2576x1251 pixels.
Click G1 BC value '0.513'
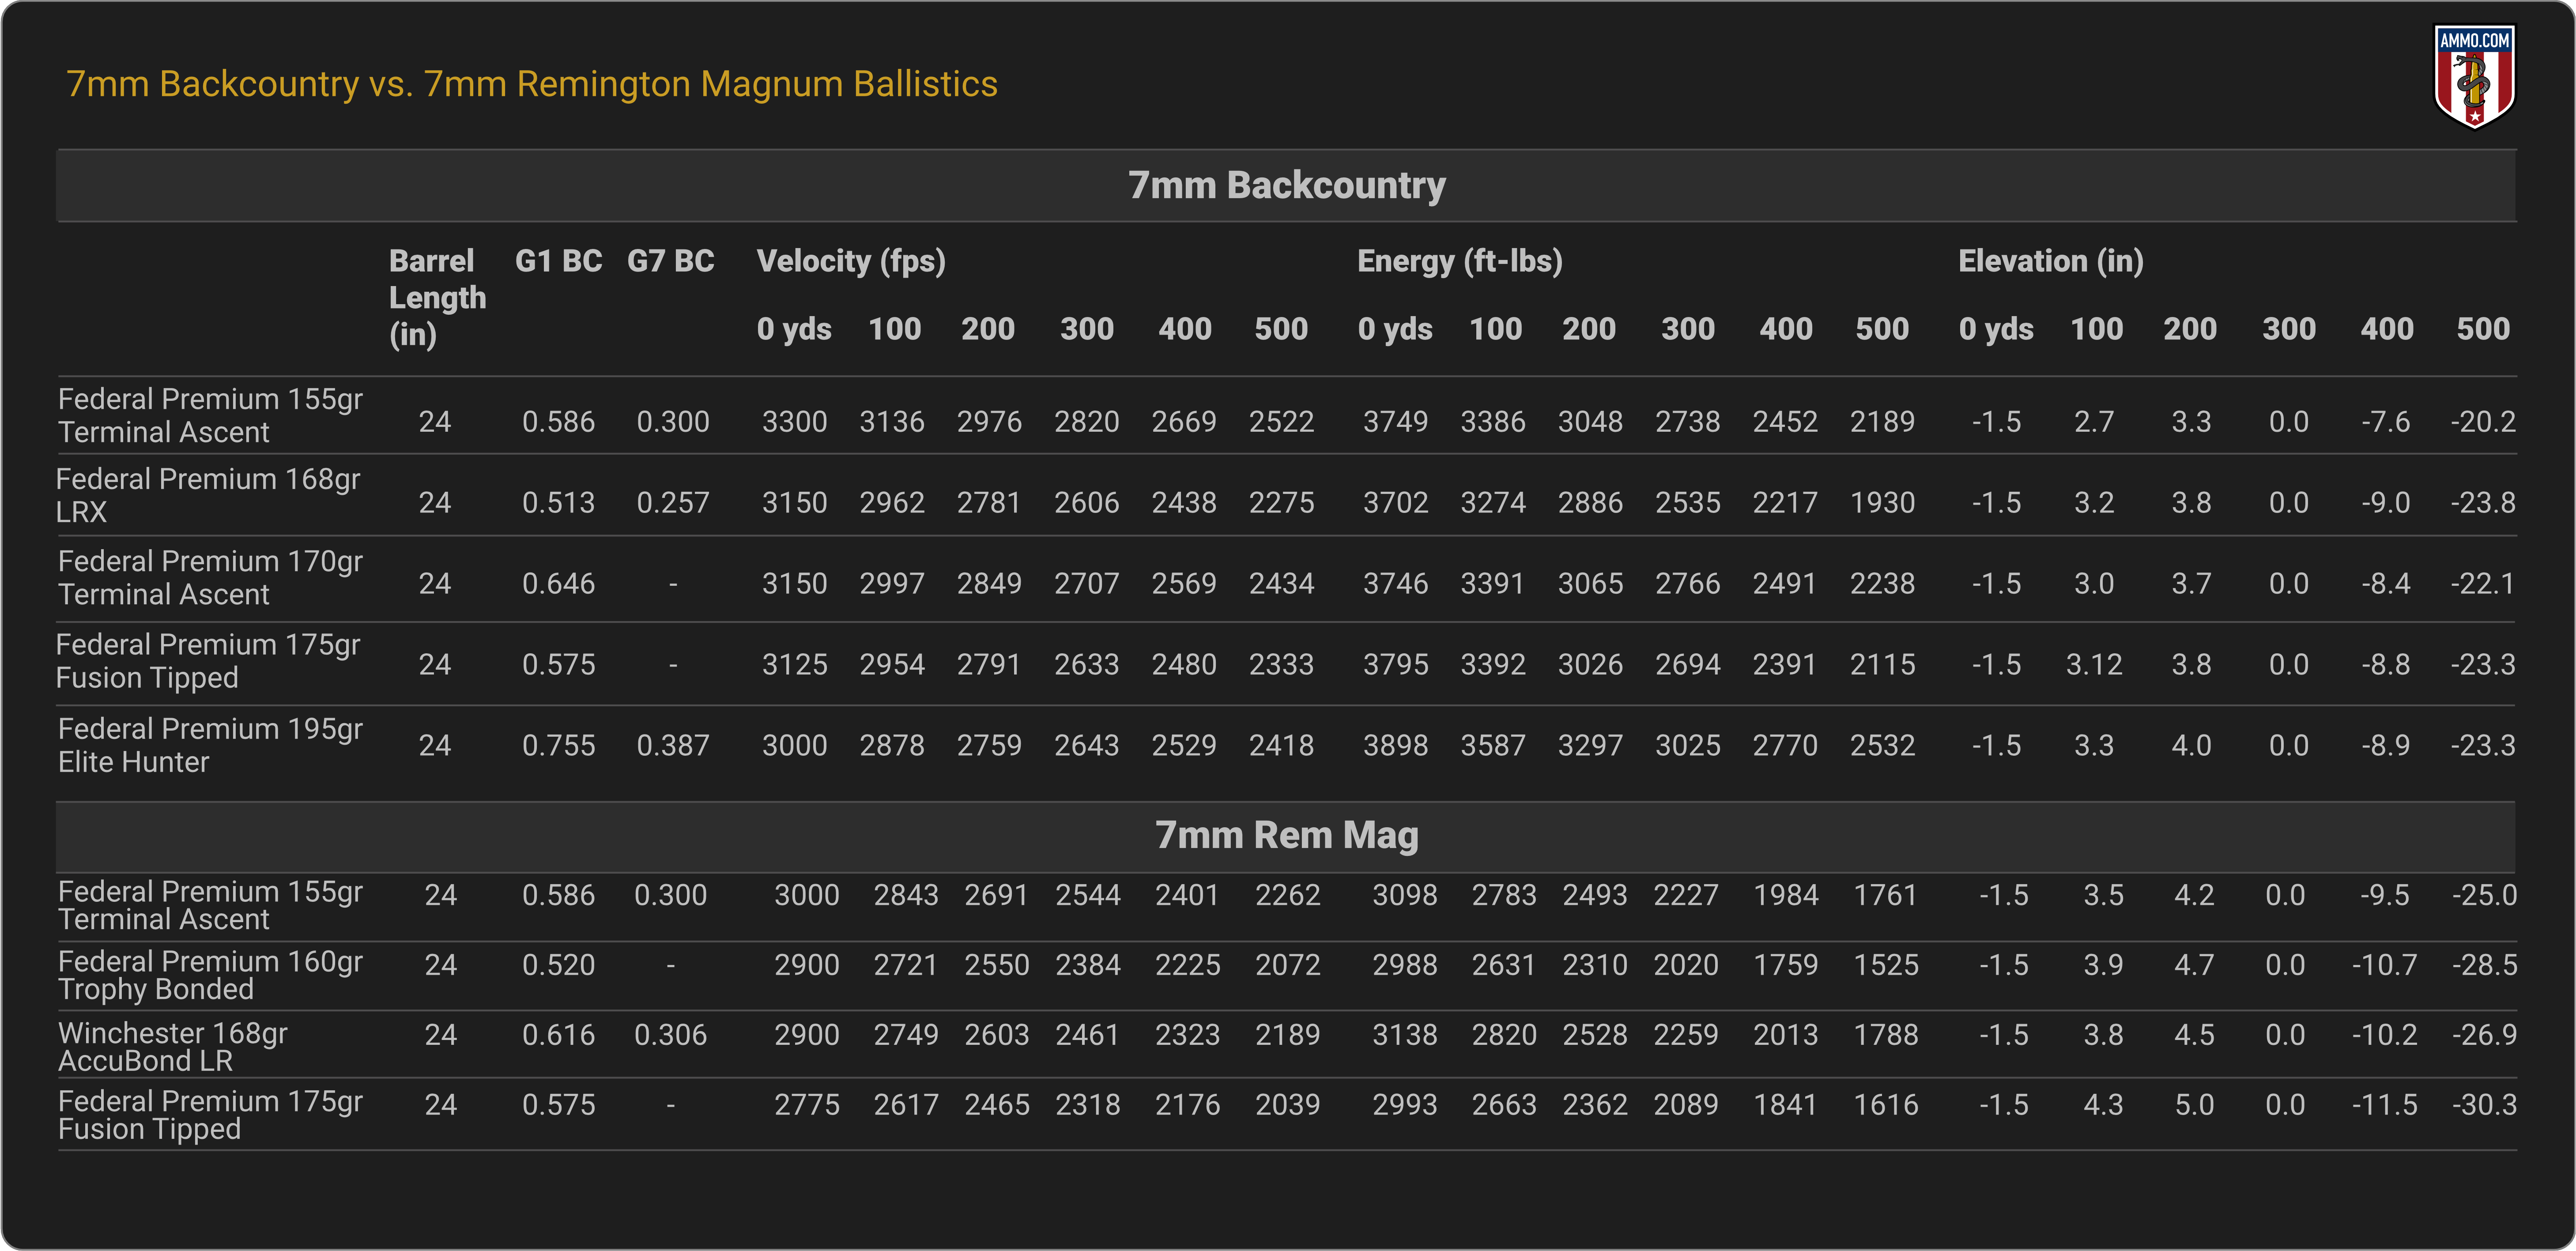[x=558, y=503]
